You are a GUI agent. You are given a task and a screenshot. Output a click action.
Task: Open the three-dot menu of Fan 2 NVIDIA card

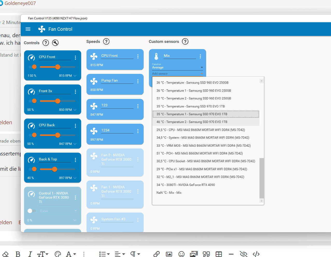138,160
